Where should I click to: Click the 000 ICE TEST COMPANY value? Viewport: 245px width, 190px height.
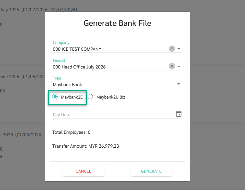[77, 49]
